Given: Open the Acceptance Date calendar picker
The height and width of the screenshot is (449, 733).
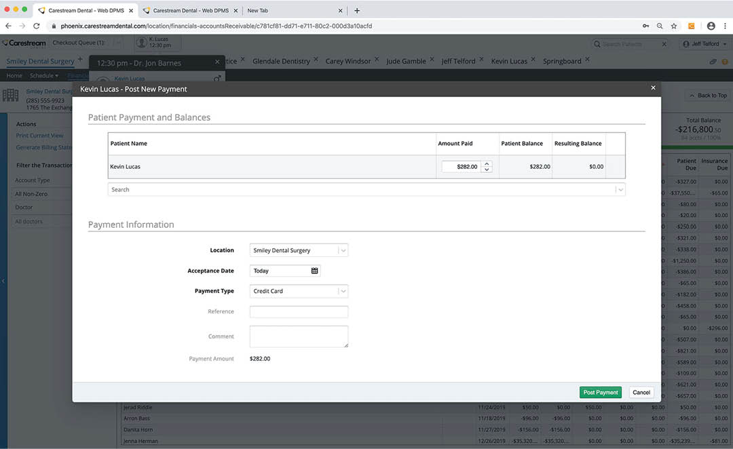Looking at the screenshot, I should click(x=315, y=271).
